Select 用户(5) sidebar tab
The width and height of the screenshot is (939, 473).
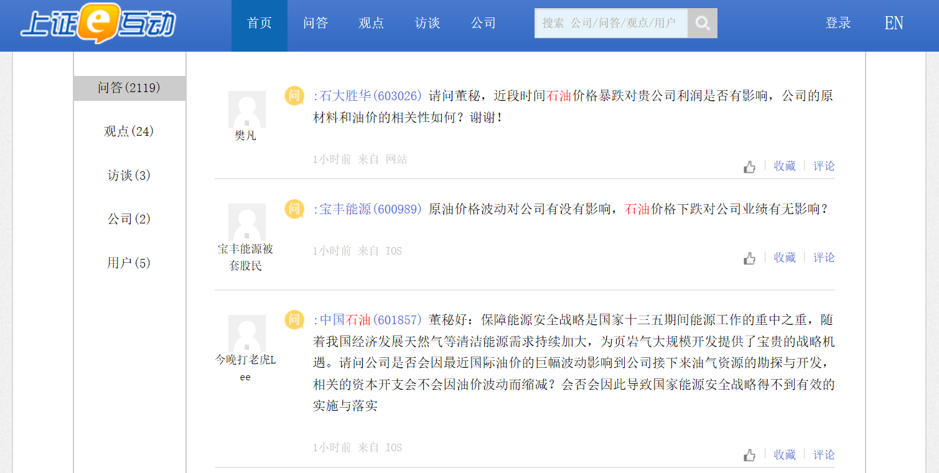pyautogui.click(x=129, y=263)
